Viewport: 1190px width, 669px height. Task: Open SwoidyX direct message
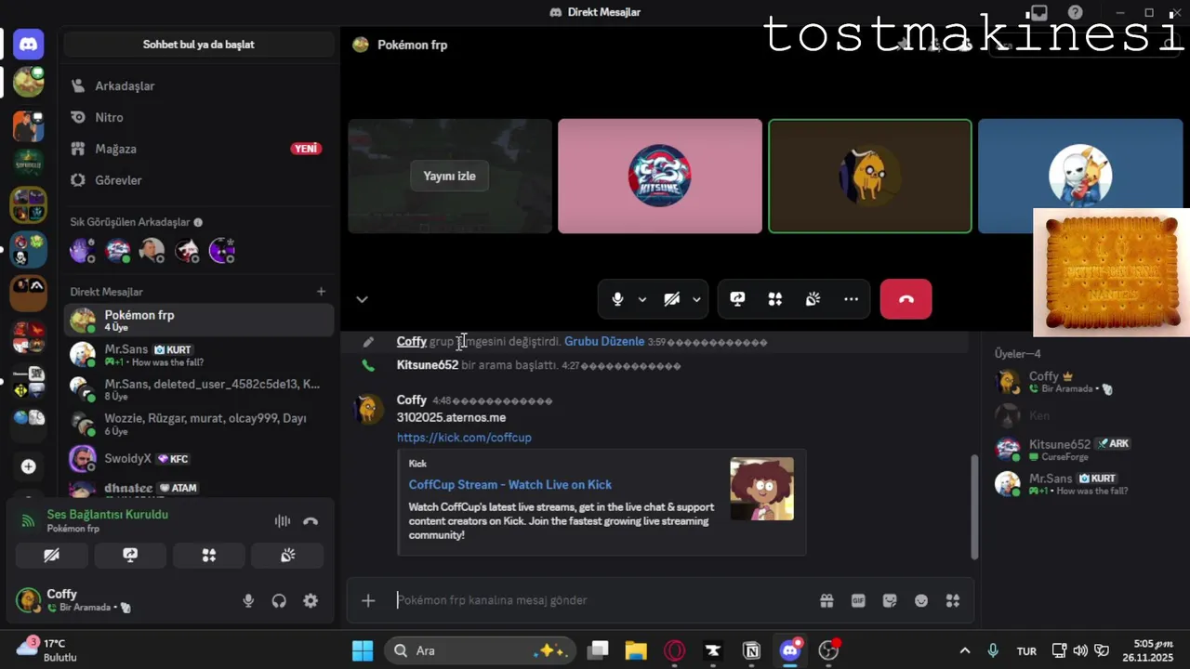coord(198,459)
